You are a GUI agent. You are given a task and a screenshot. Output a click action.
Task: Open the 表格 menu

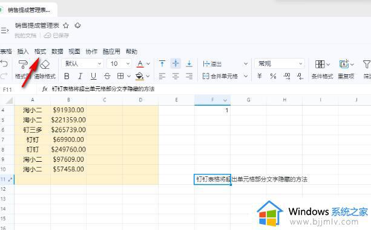pyautogui.click(x=6, y=51)
